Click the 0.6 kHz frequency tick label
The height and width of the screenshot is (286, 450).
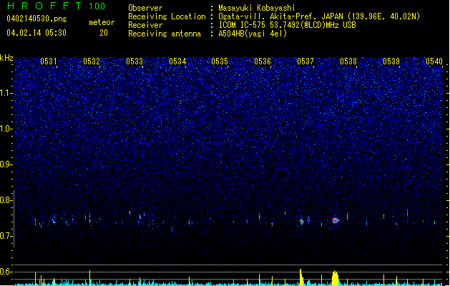pos(6,272)
